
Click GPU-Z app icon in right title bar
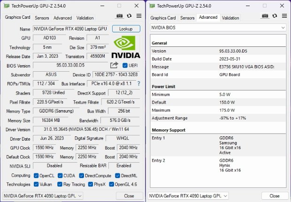tap(152, 6)
